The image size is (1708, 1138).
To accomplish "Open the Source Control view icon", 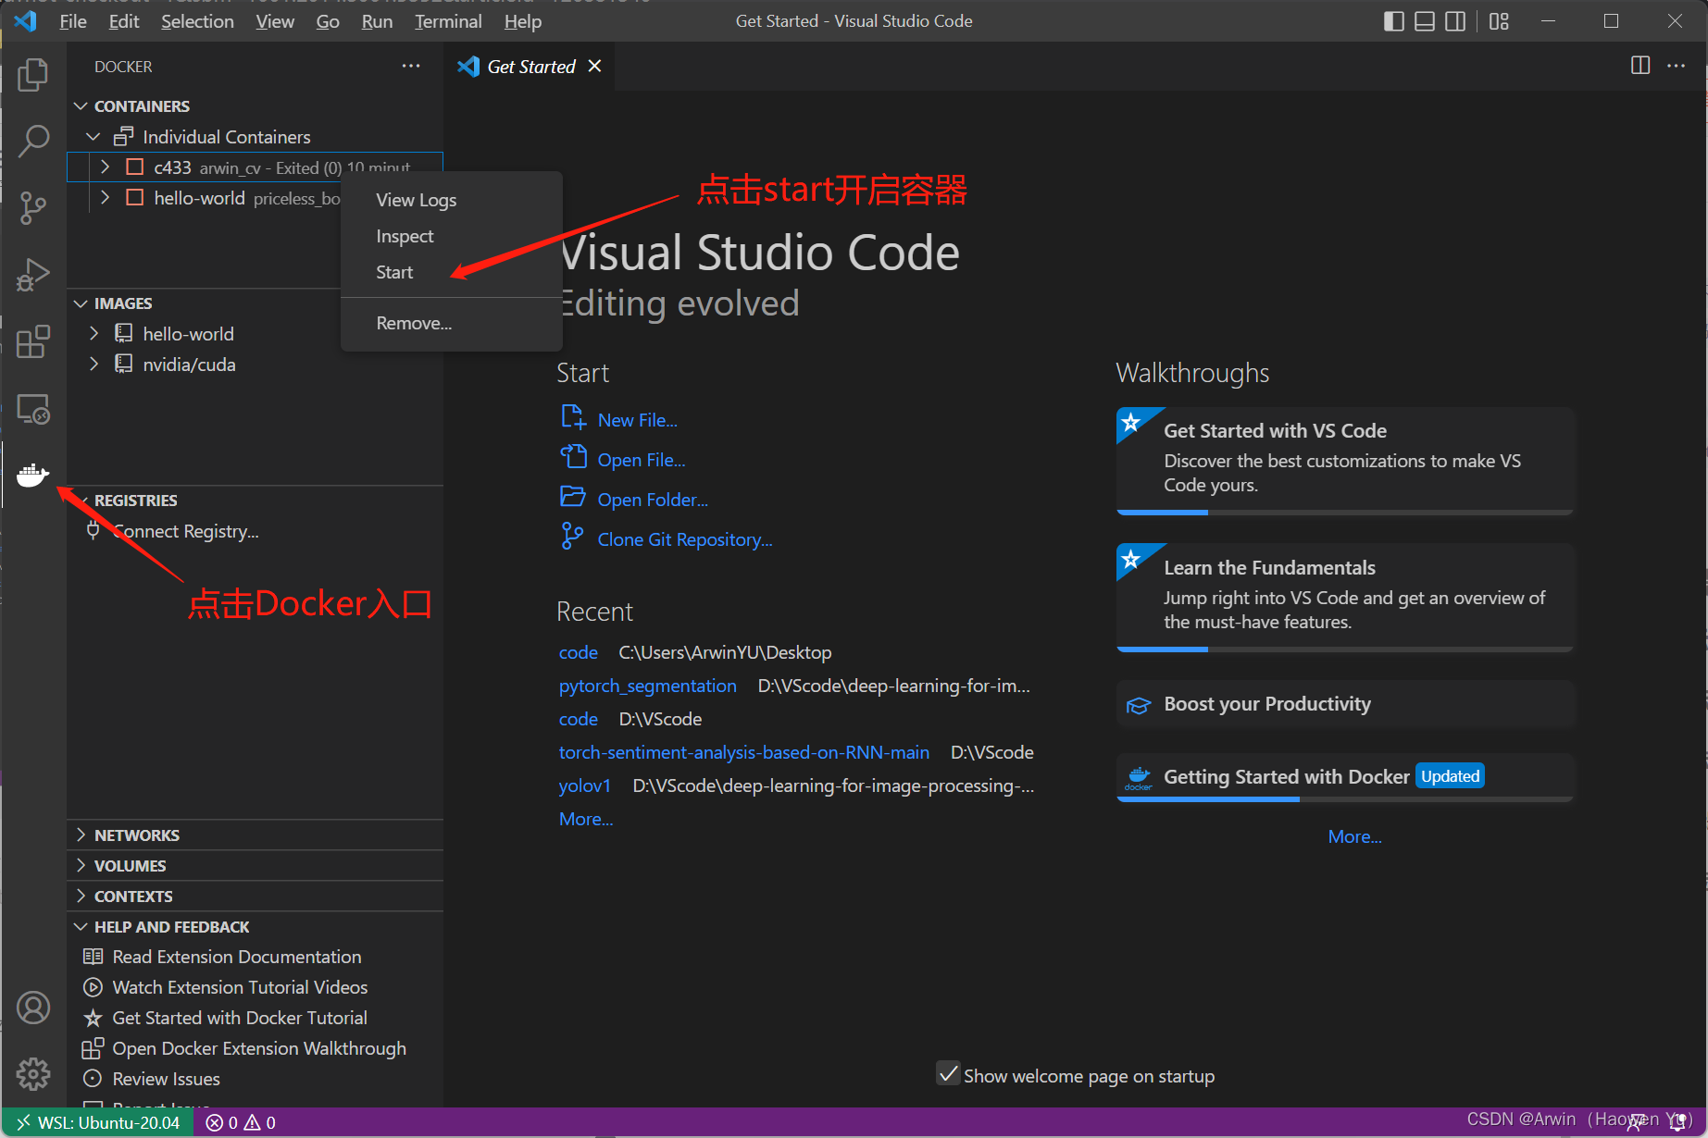I will [33, 208].
